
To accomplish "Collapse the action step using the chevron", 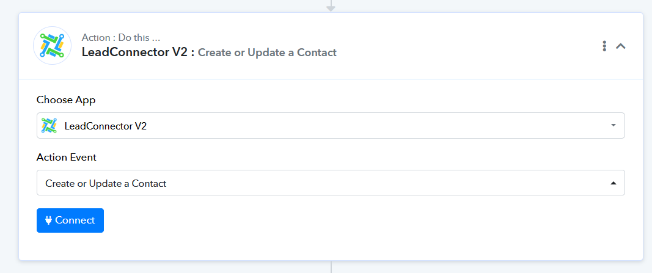I will [621, 46].
